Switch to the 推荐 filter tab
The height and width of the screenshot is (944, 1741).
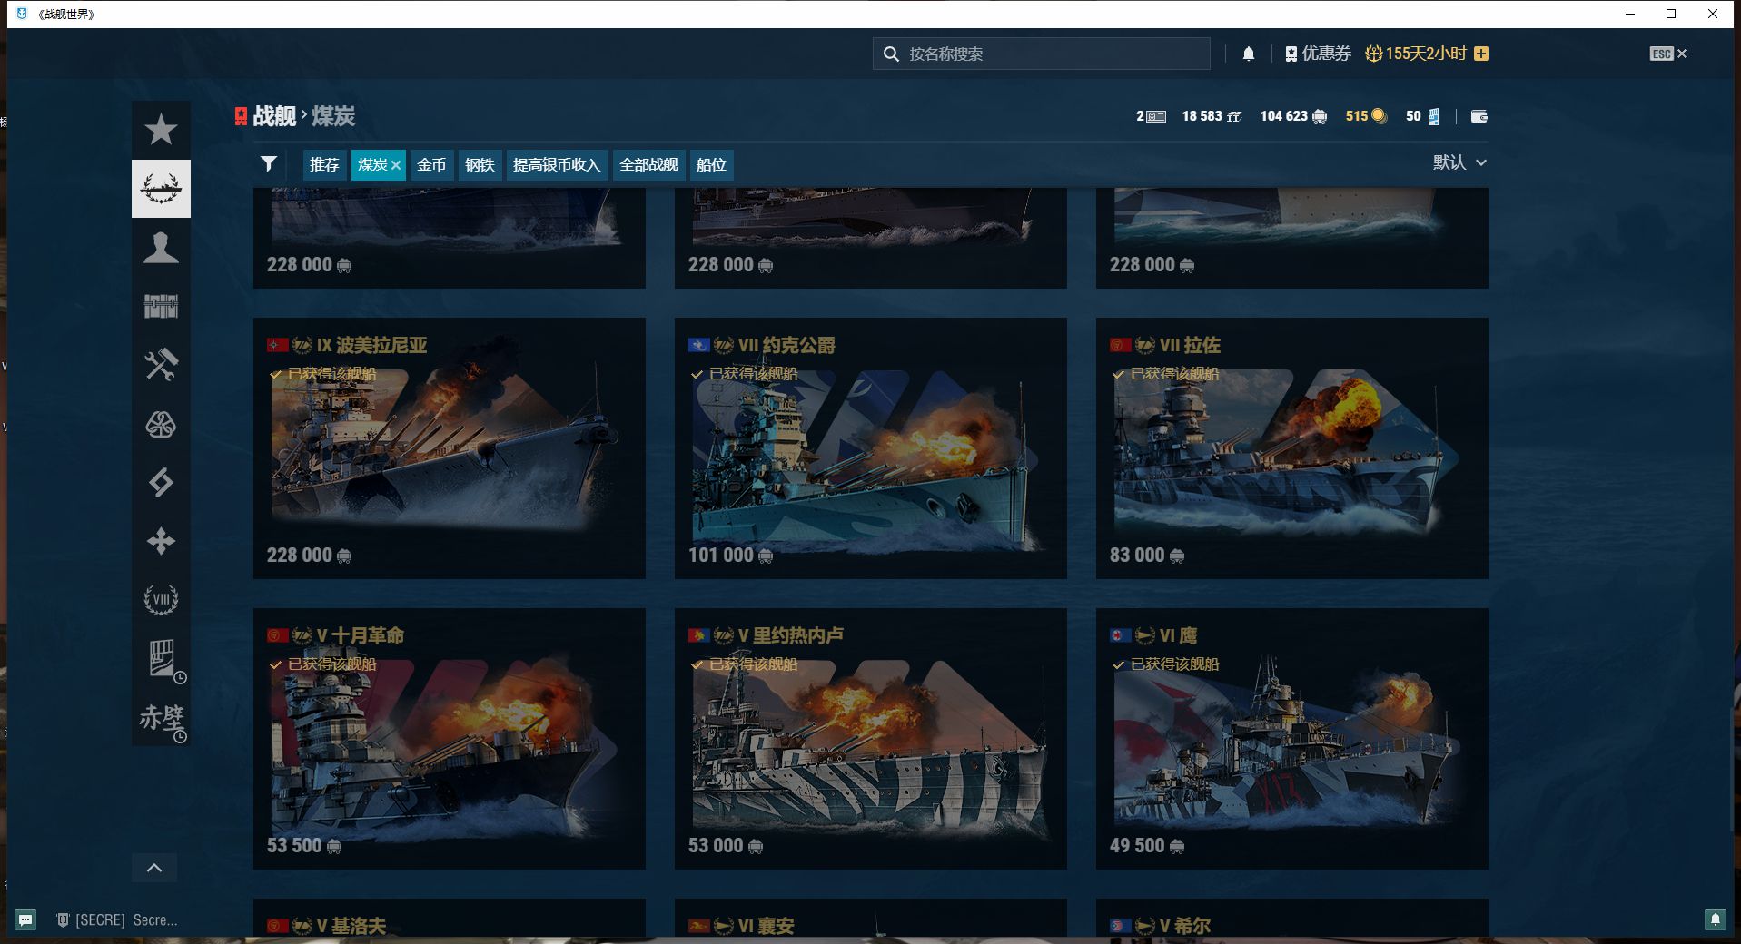tap(324, 165)
